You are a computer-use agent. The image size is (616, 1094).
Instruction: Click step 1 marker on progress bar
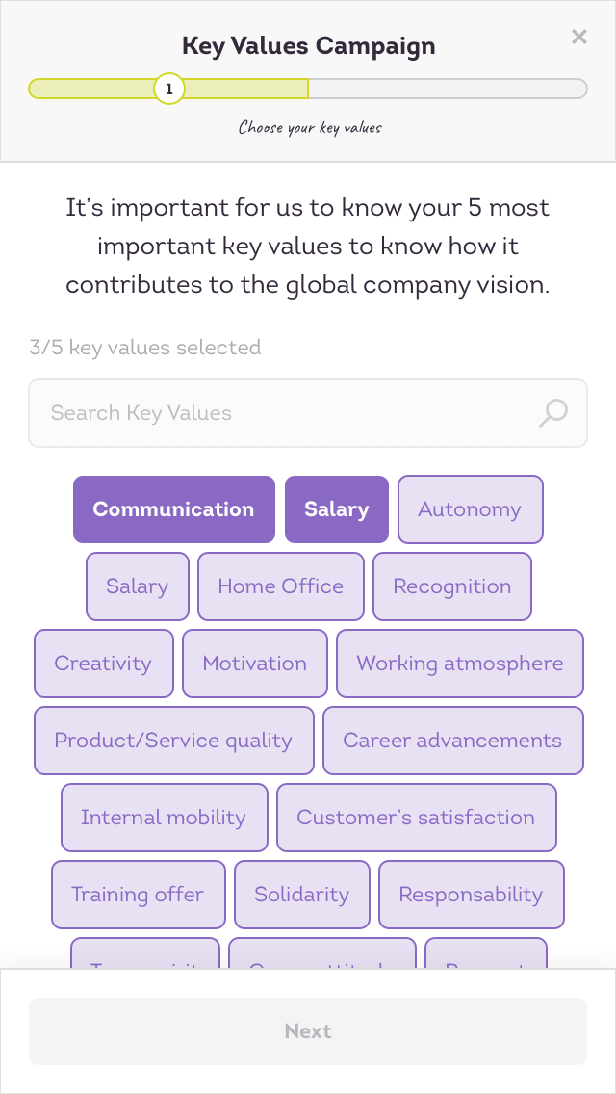(x=169, y=89)
